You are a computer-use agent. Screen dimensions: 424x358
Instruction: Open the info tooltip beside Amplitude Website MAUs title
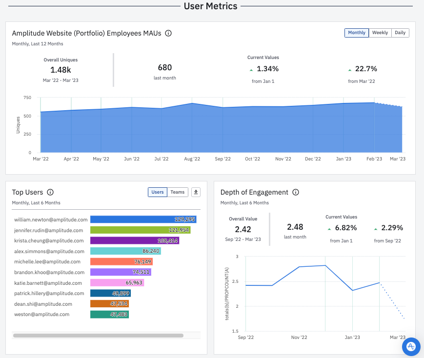click(x=168, y=34)
